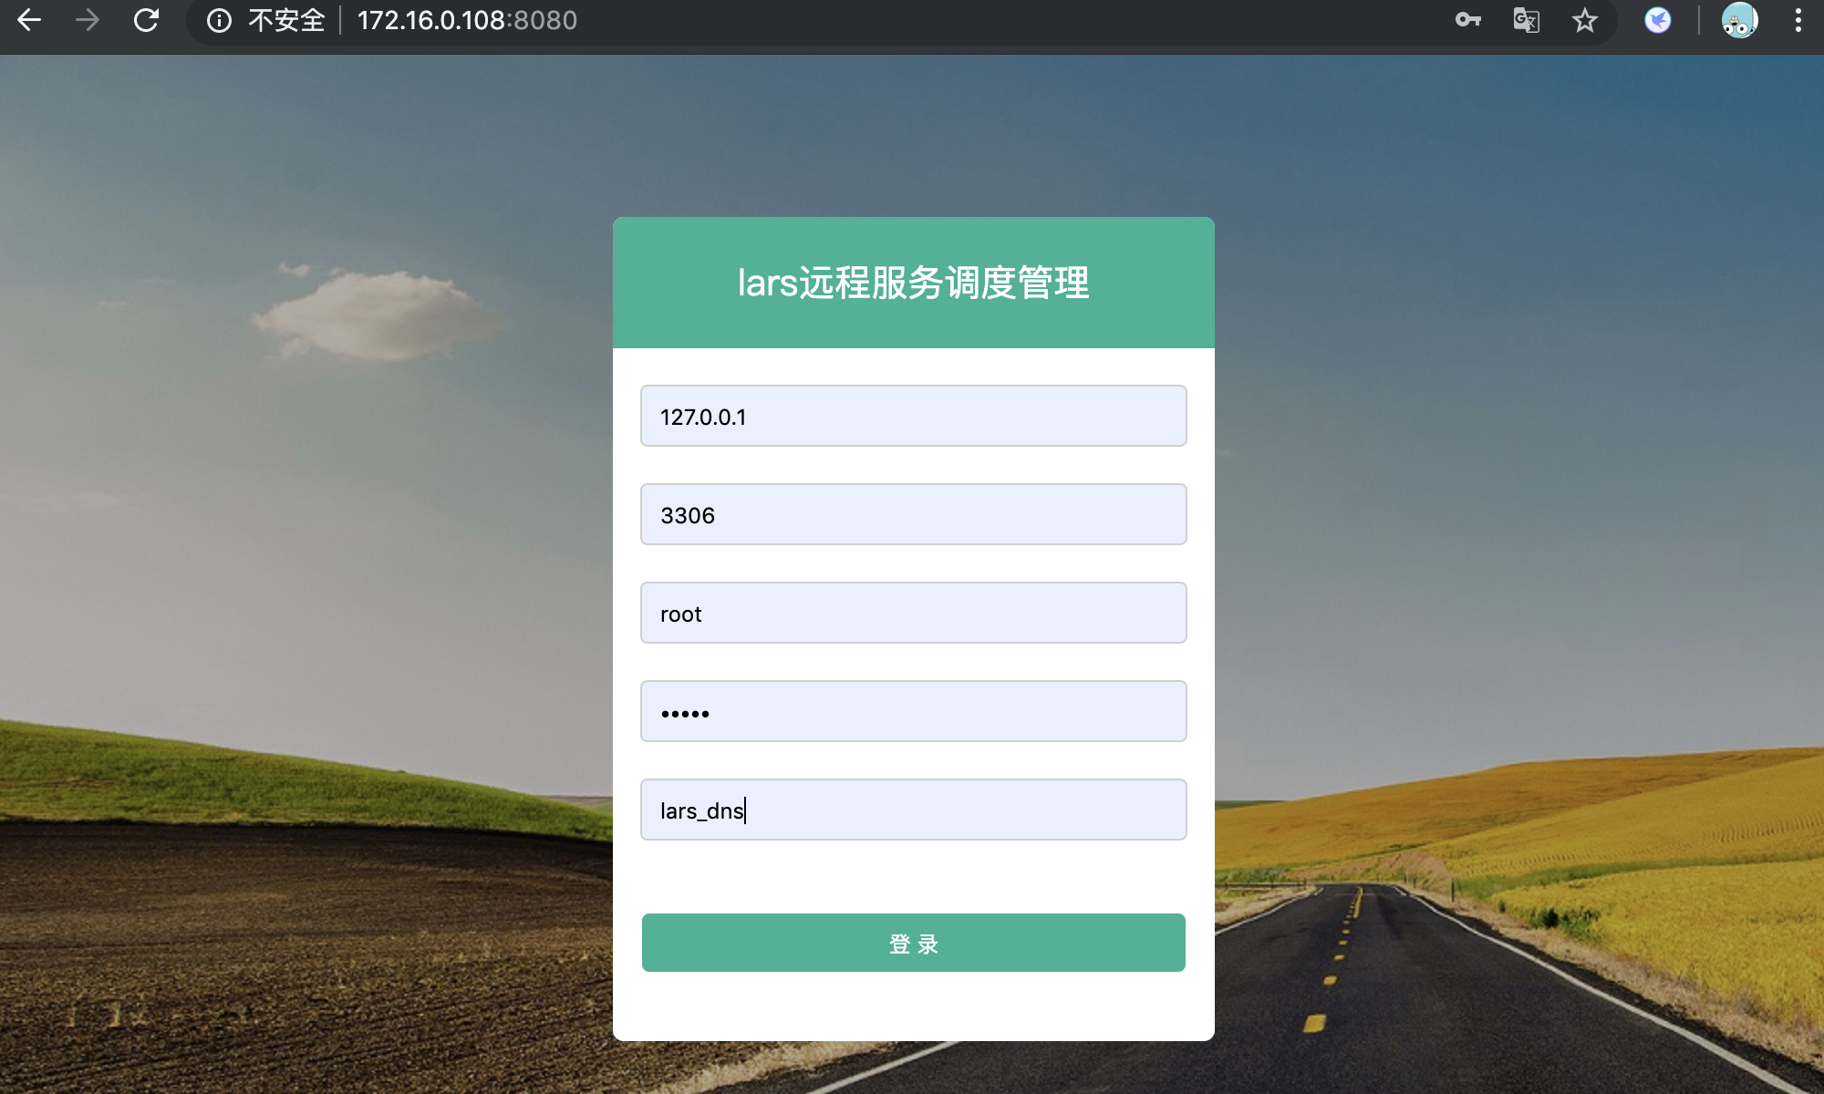Select the port field showing 3306
This screenshot has width=1824, height=1094.
point(913,514)
